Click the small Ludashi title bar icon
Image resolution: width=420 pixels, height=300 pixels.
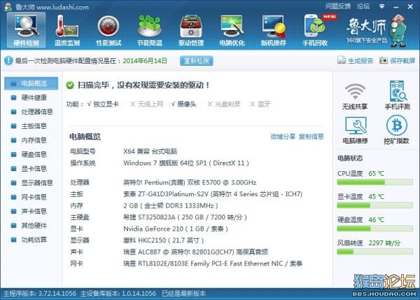pos(8,7)
